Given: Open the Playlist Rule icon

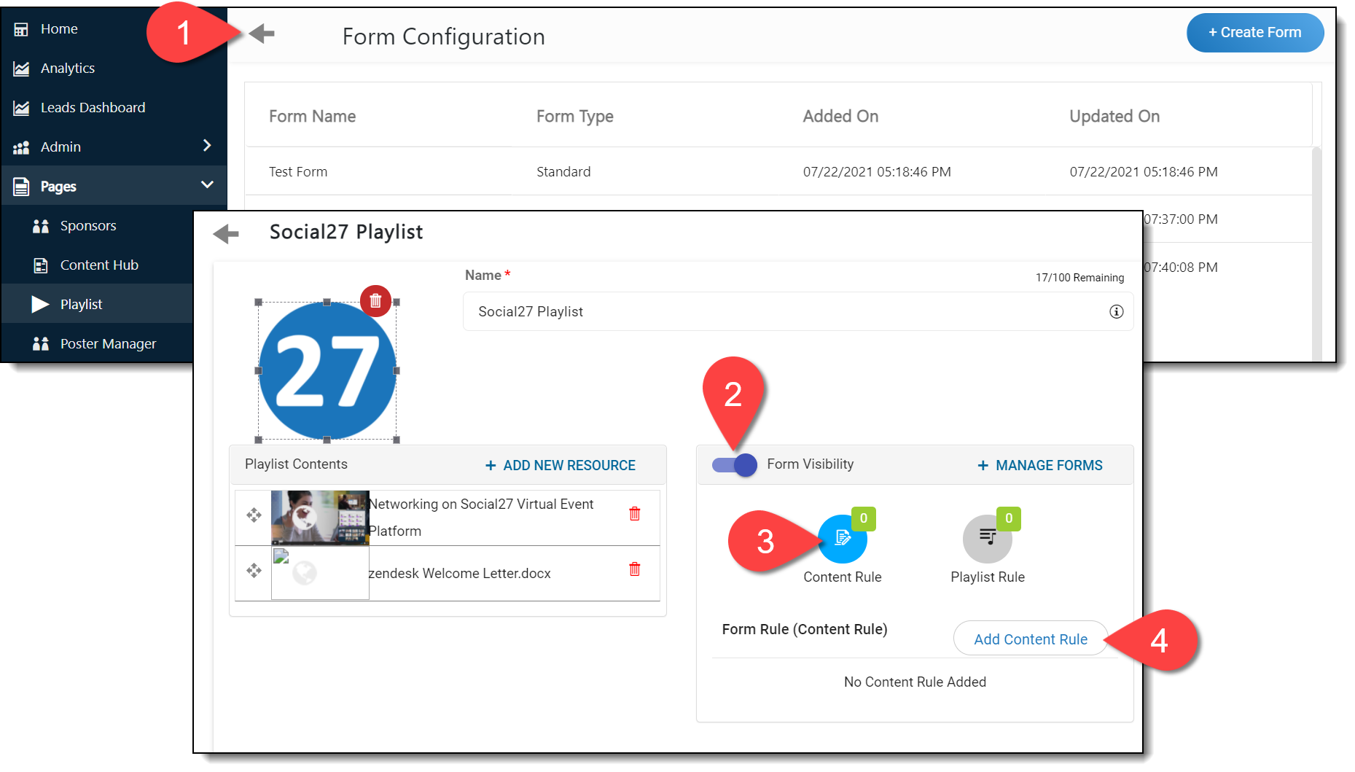Looking at the screenshot, I should pos(987,539).
